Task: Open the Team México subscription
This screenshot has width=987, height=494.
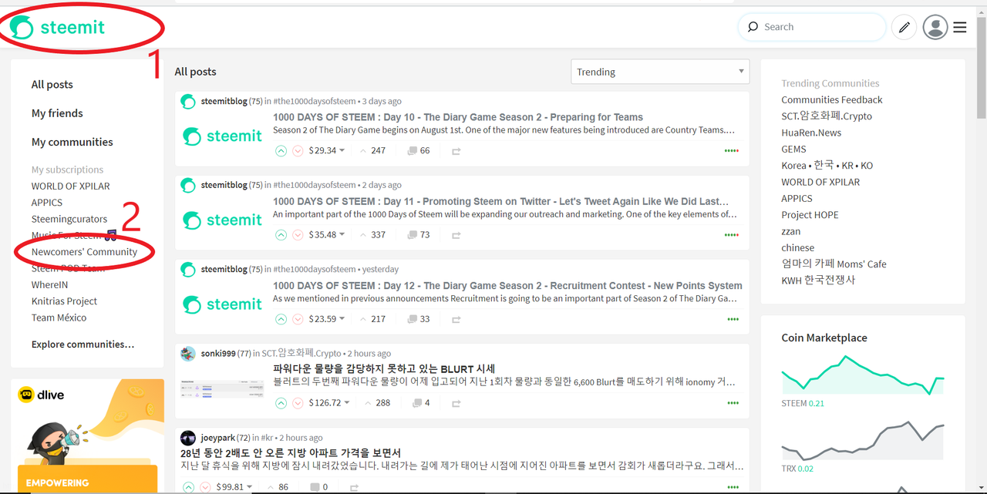Action: pyautogui.click(x=59, y=318)
